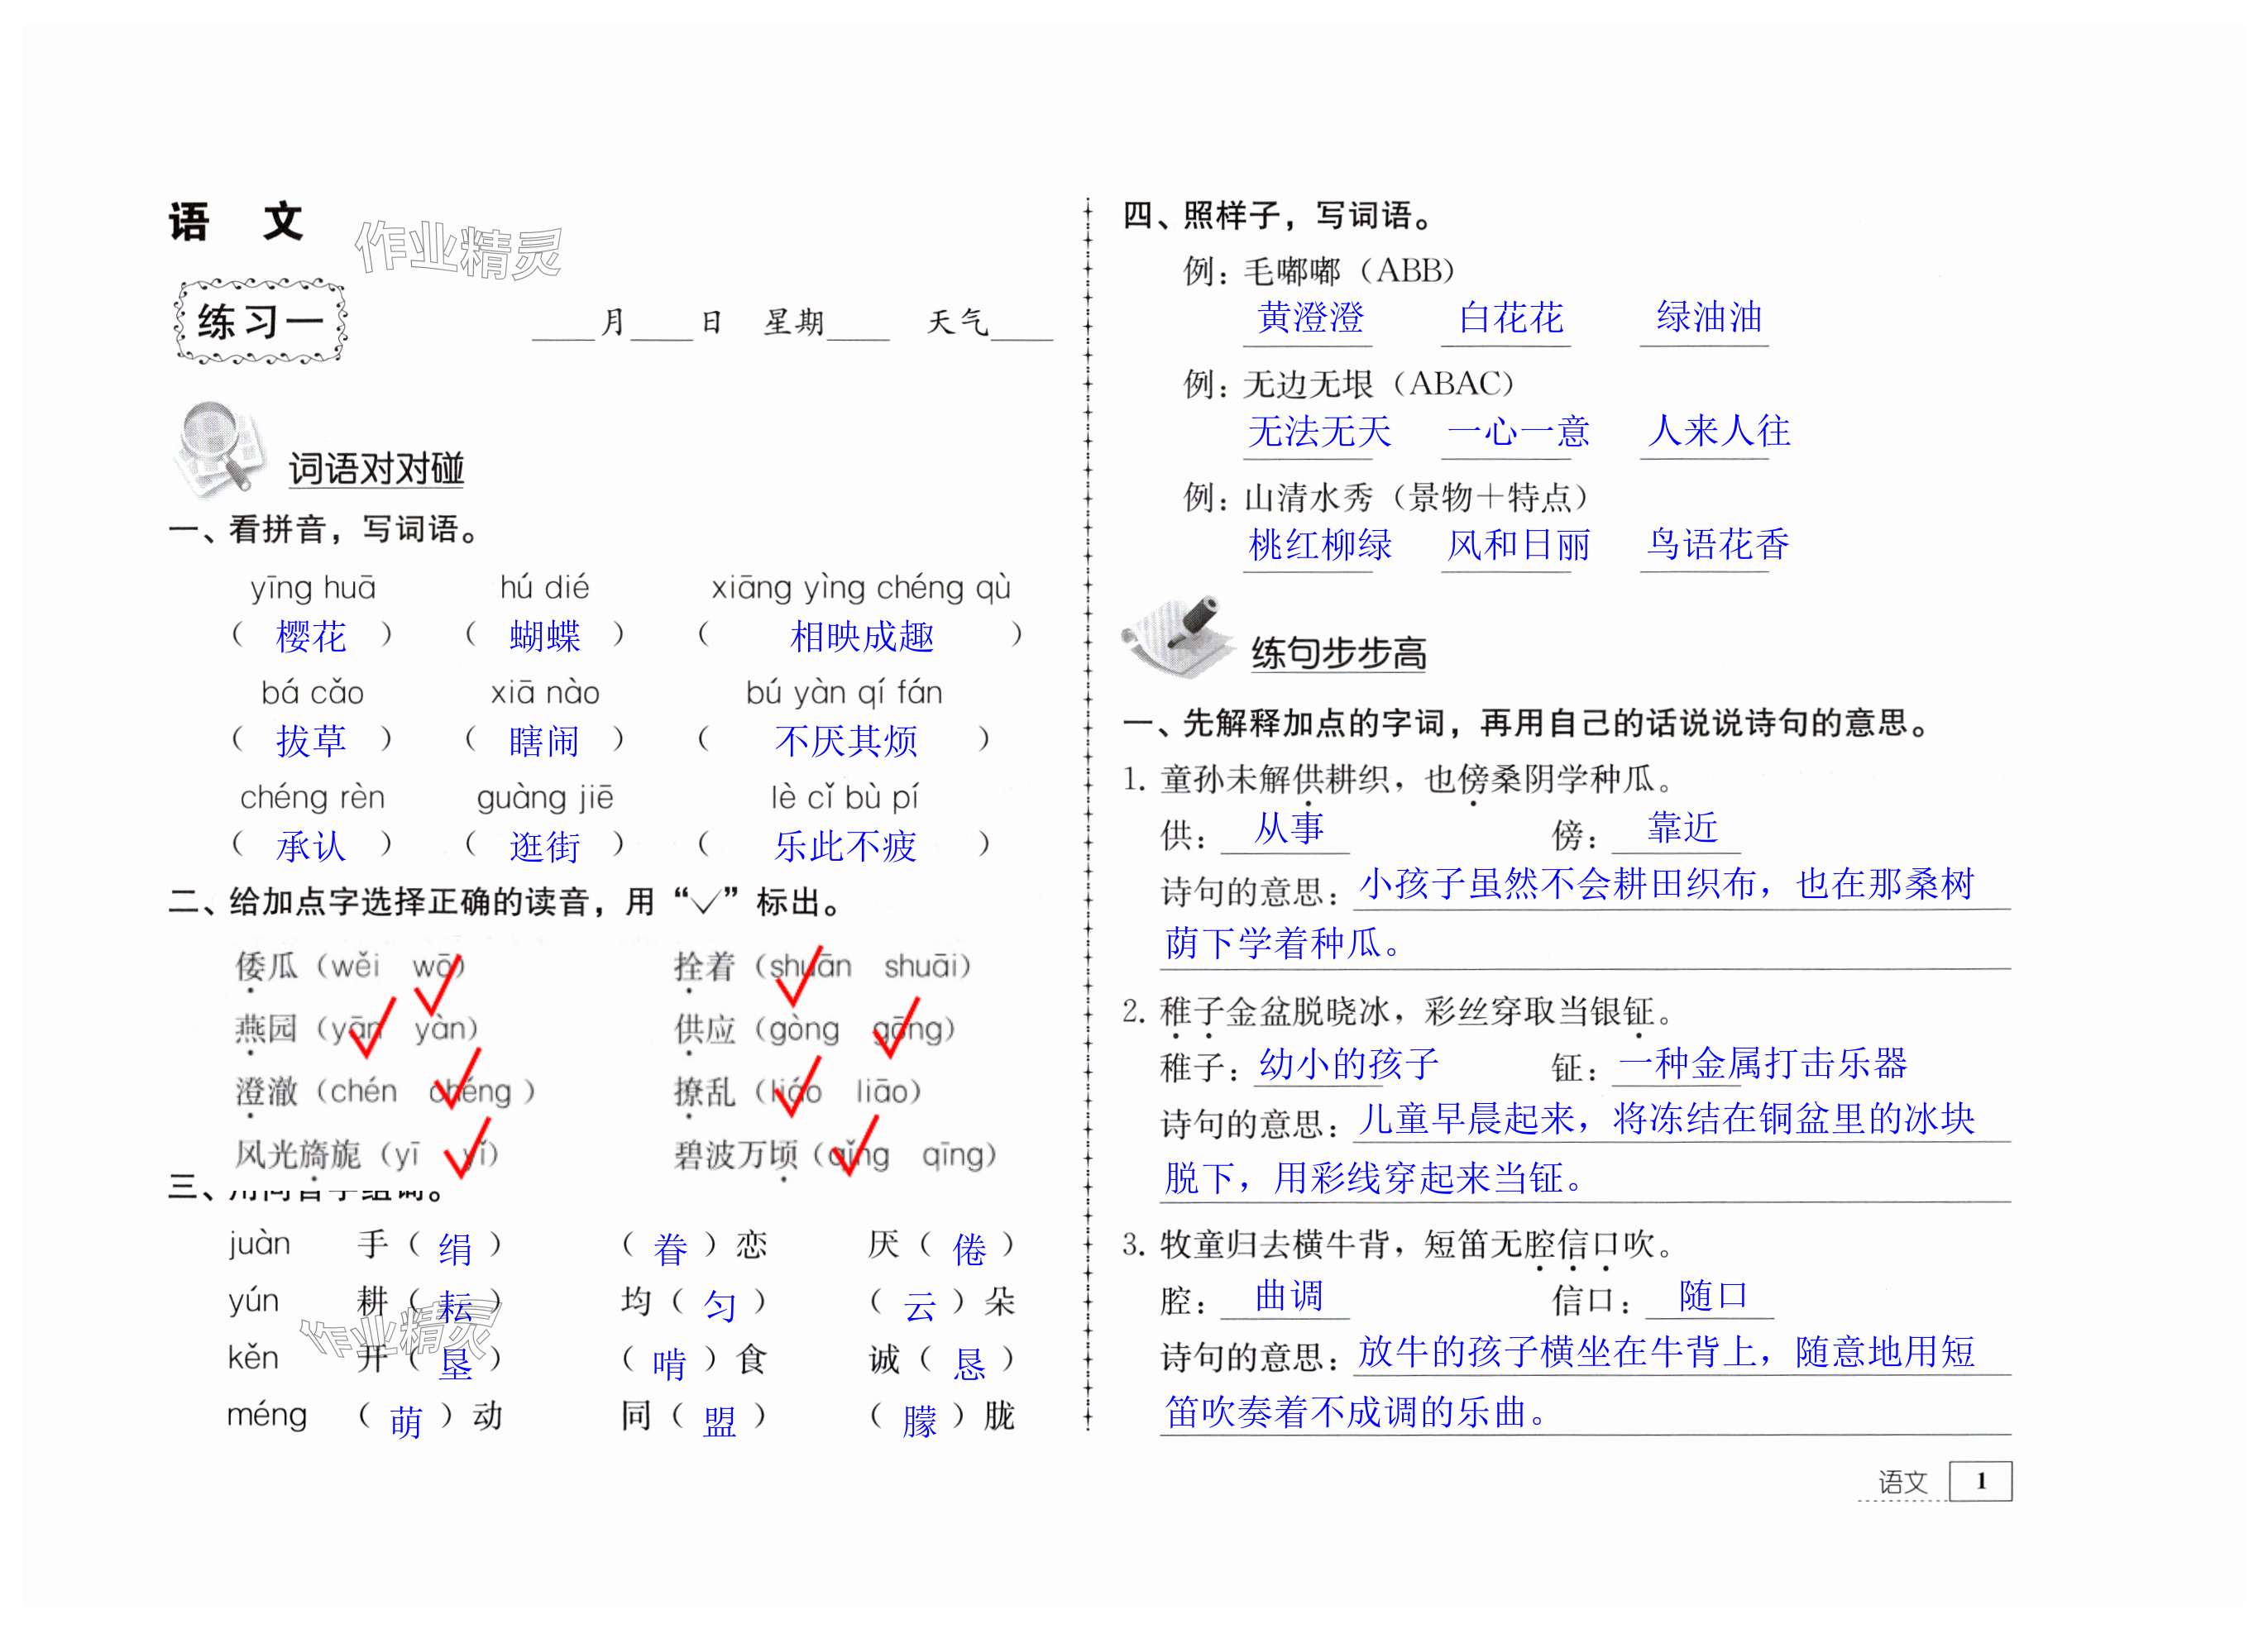Click the answer 眷 before 恋
Image resolution: width=2268 pixels, height=1629 pixels.
click(x=670, y=1249)
